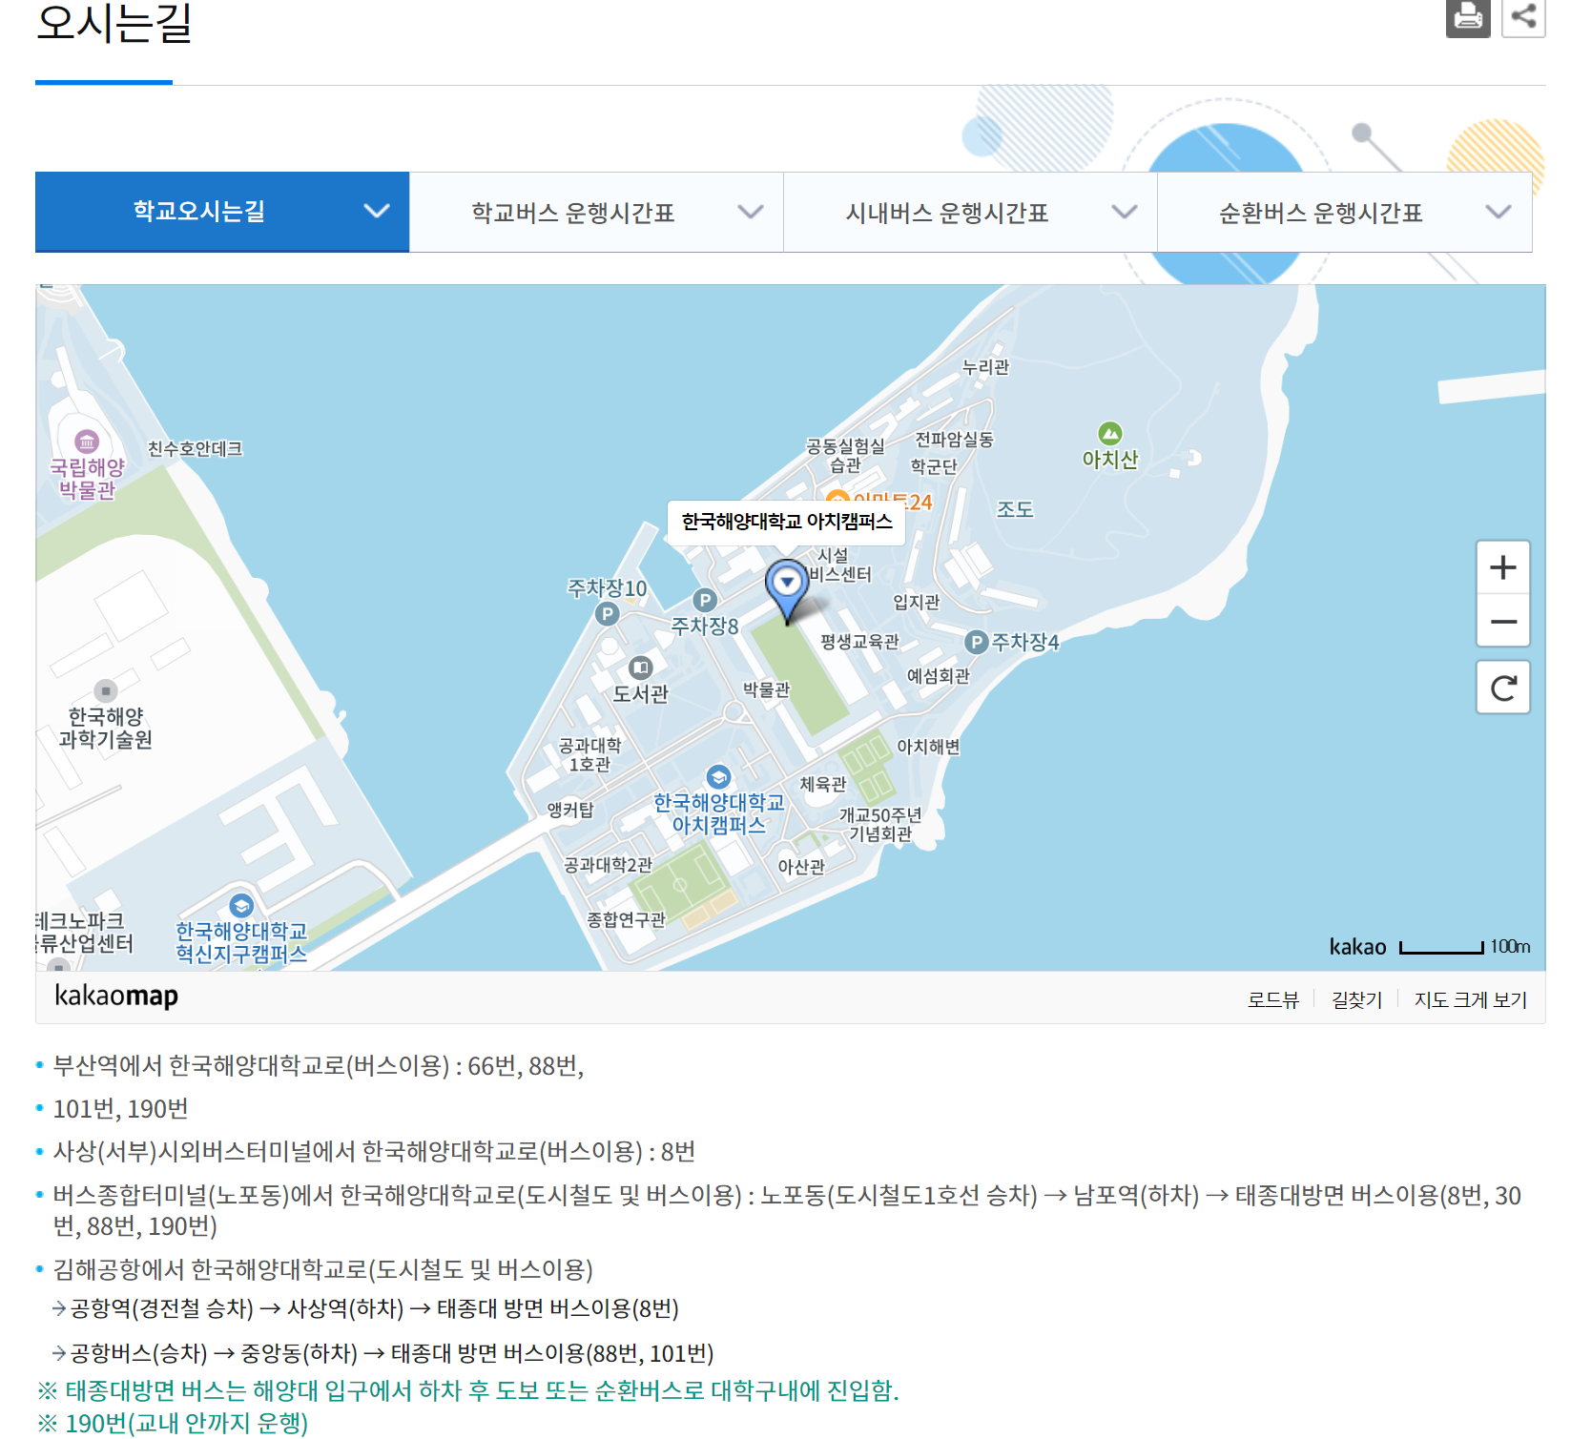Screen dimensions: 1571x1439
Task: Click the 주차장10 parking icon
Action: (607, 614)
